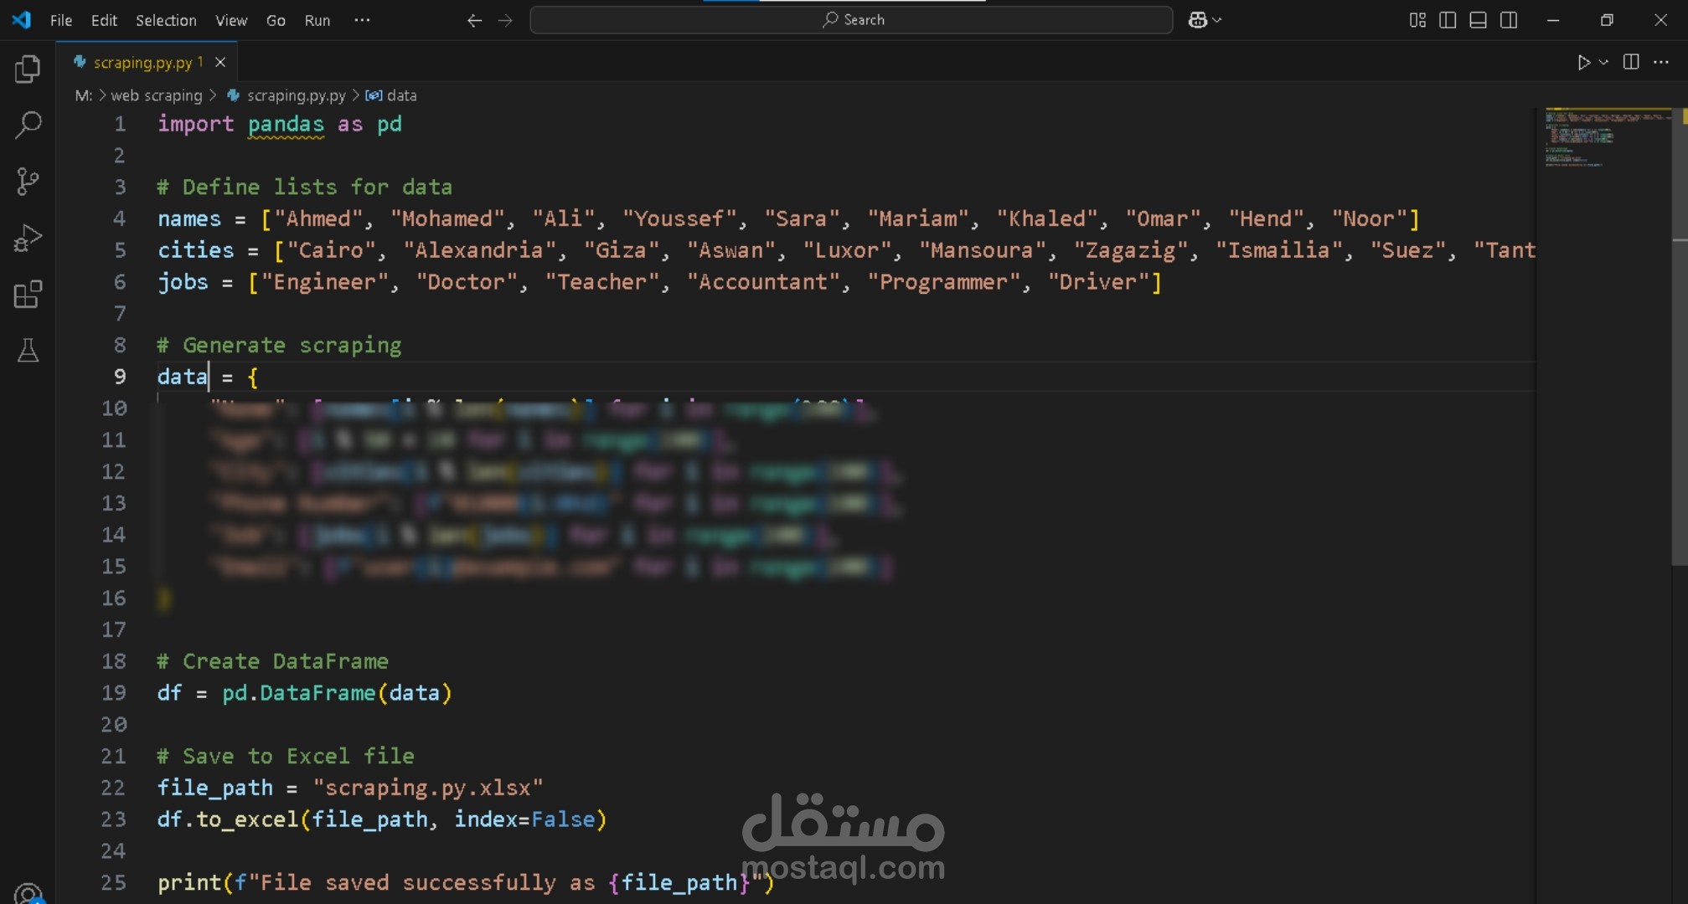Click on "Ahmed" in names list
The width and height of the screenshot is (1688, 904).
click(318, 218)
